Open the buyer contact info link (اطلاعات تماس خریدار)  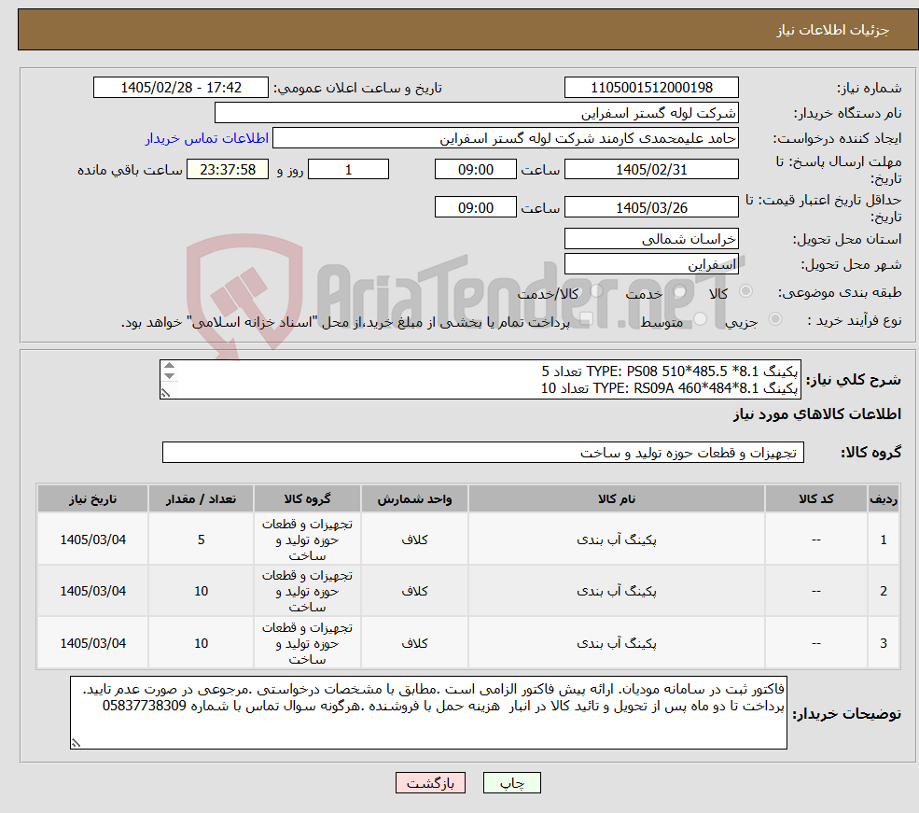[207, 138]
